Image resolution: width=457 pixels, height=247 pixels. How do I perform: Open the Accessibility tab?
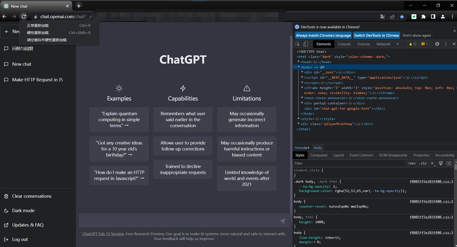click(x=445, y=155)
